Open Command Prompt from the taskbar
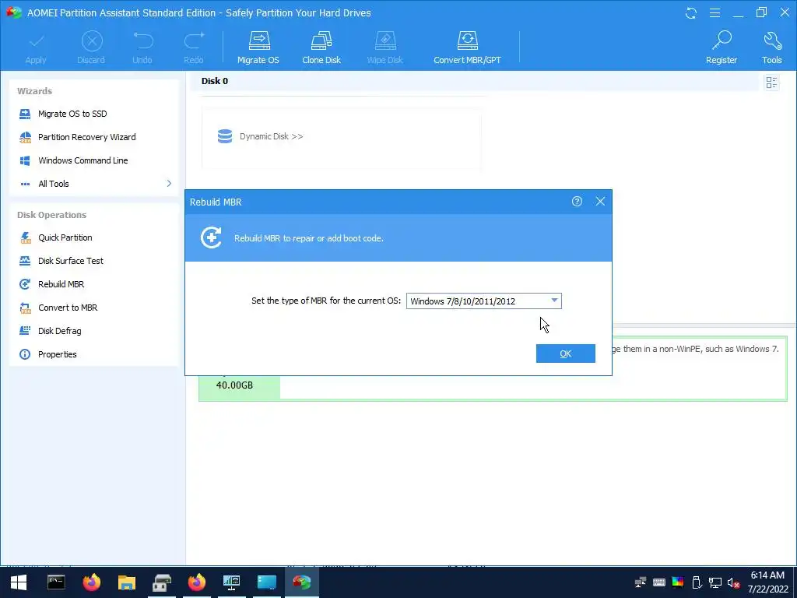 pos(56,582)
